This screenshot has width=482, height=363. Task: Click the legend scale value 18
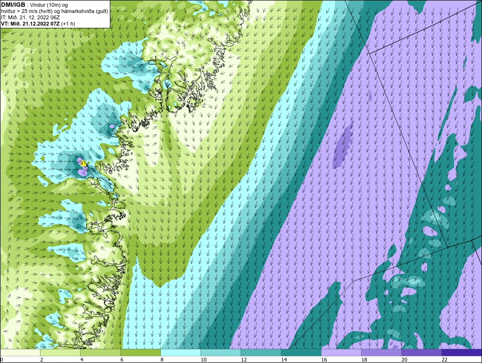(364, 360)
